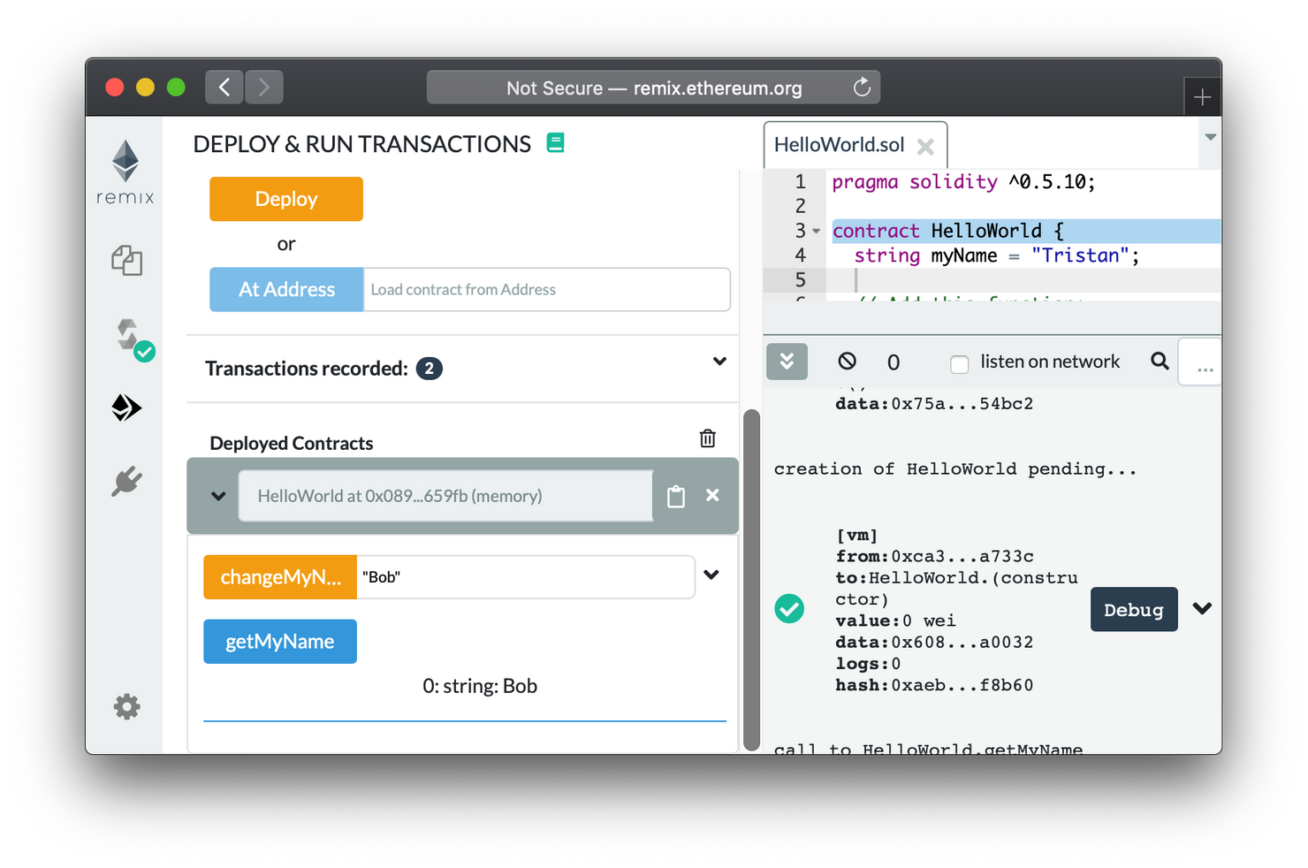Clear the console with the ban icon
This screenshot has height=868, width=1308.
click(847, 361)
